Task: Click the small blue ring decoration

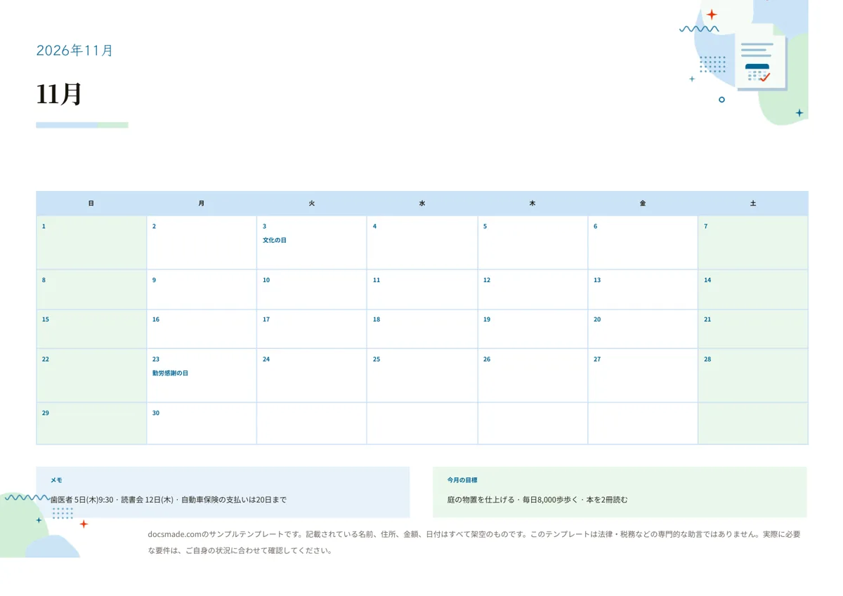Action: pyautogui.click(x=721, y=100)
